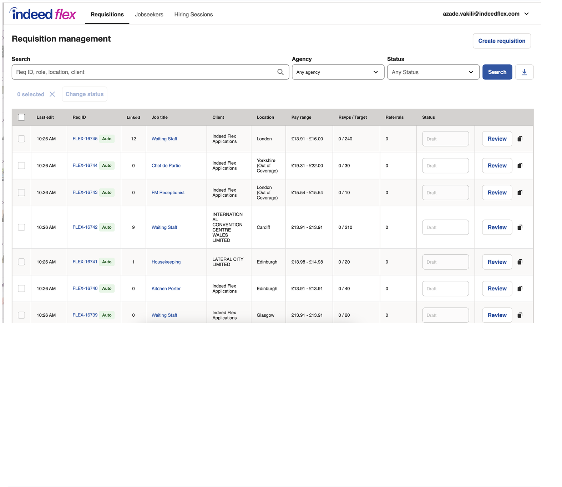Duplicate the FLEX-16744 Chef de Partie row
The height and width of the screenshot is (487, 562).
click(x=520, y=166)
